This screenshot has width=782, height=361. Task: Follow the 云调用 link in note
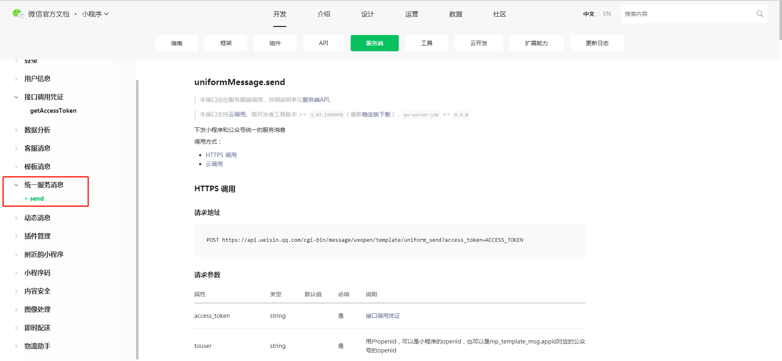[237, 115]
